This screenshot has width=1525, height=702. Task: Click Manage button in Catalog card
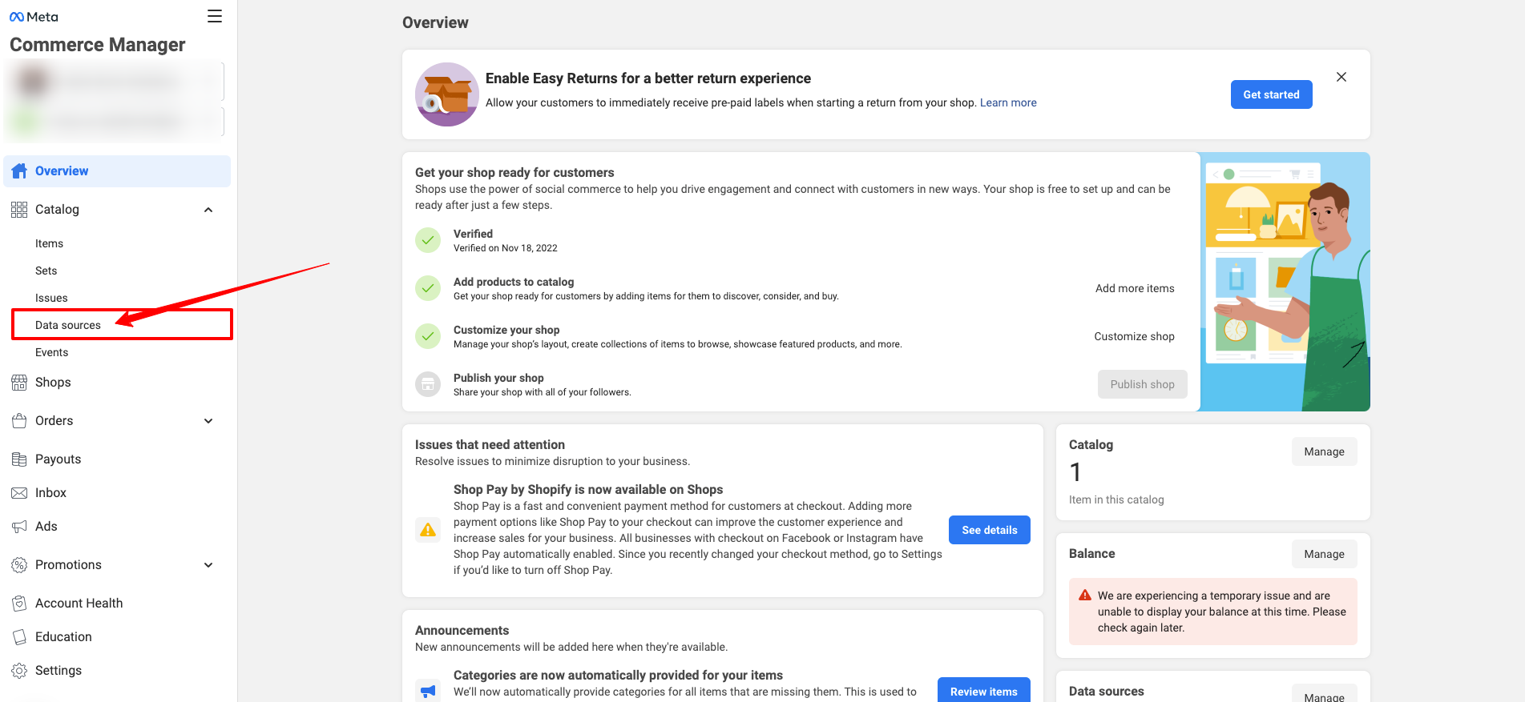pos(1324,451)
